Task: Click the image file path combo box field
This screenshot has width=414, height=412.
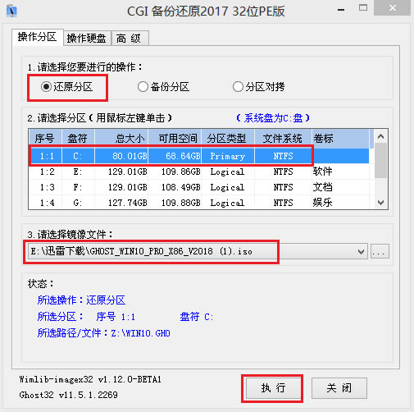Action: click(x=198, y=251)
